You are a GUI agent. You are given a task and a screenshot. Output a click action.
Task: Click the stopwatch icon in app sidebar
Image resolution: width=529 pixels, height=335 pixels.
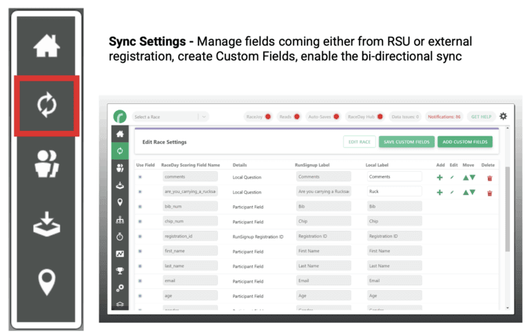[119, 236]
